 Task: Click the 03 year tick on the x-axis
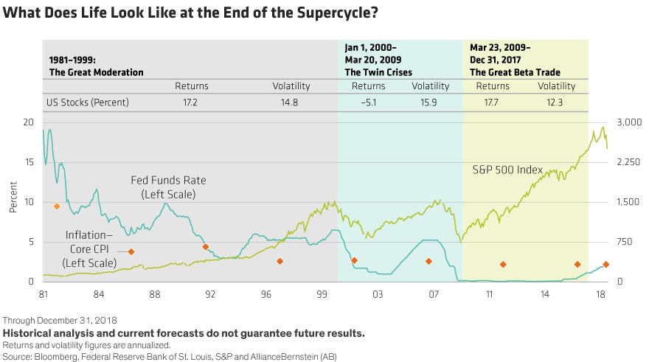[x=378, y=294]
